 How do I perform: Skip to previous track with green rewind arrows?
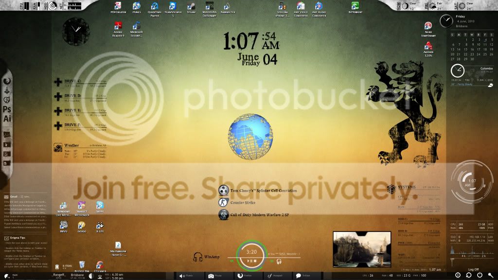[232, 261]
